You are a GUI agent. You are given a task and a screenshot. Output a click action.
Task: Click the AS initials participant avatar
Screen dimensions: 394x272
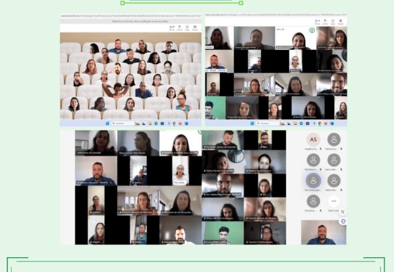pyautogui.click(x=314, y=140)
